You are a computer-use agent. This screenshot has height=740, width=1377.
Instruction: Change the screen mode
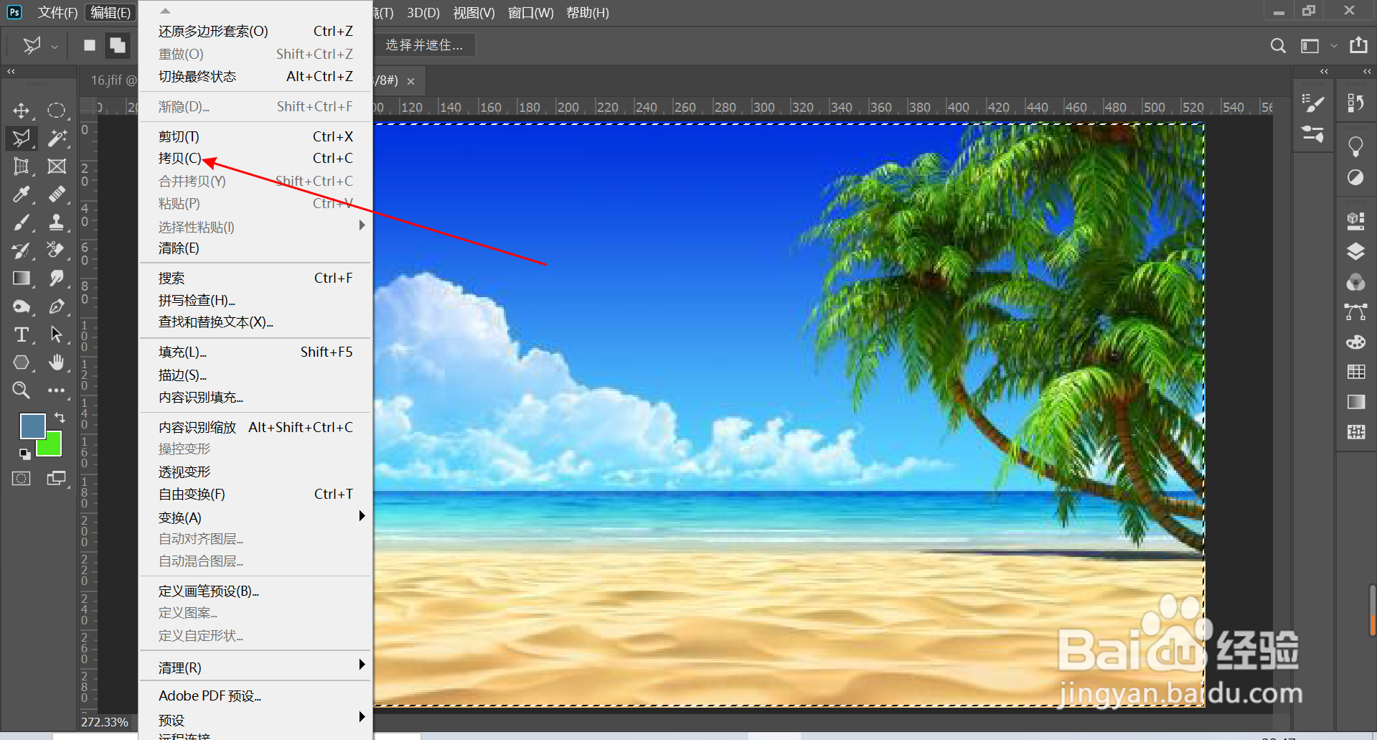click(57, 479)
